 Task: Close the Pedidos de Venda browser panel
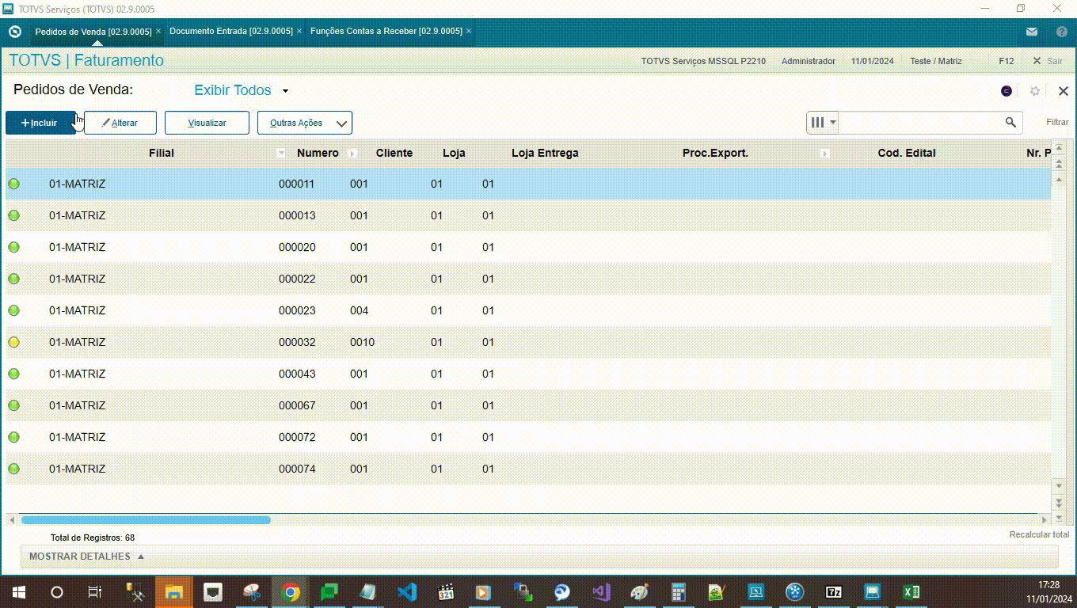[x=1064, y=91]
